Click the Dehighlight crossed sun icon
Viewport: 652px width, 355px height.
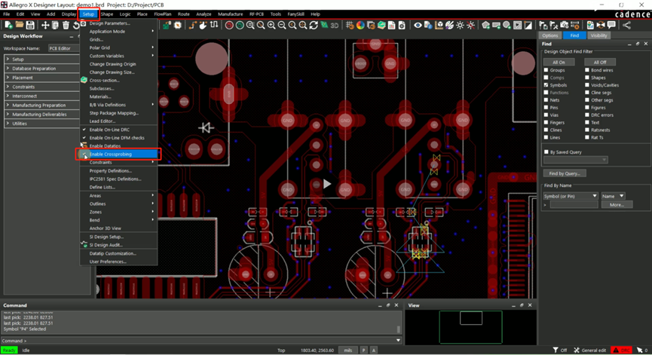pos(470,26)
